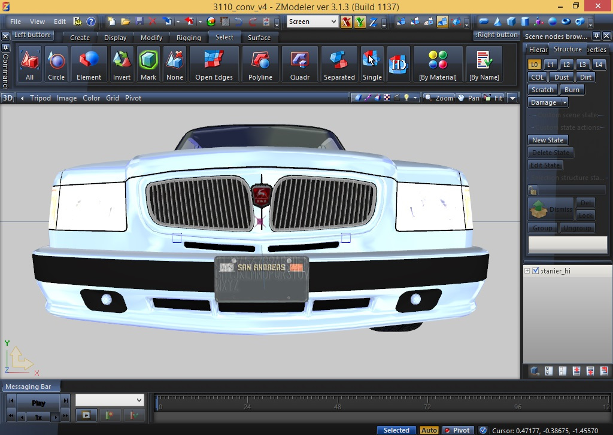Switch to the Surface tab
The height and width of the screenshot is (435, 613).
click(x=259, y=38)
